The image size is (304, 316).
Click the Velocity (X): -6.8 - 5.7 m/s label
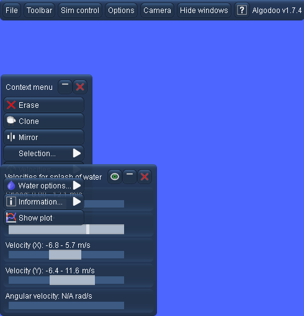(48, 245)
